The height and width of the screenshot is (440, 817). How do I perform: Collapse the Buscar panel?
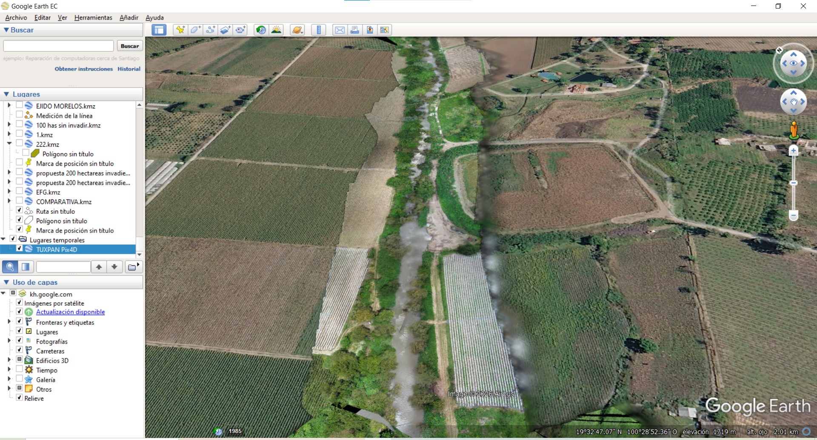[6, 30]
